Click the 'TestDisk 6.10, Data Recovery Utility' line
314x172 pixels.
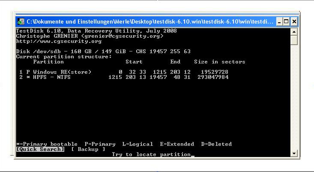point(96,31)
